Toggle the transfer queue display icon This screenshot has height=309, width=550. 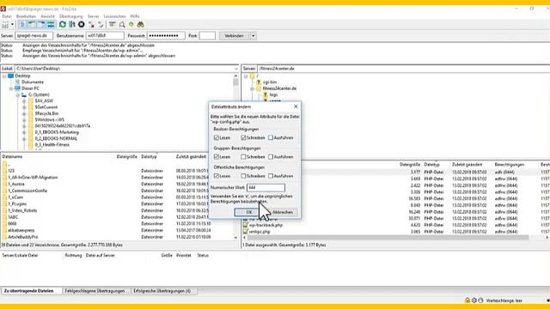(x=51, y=25)
